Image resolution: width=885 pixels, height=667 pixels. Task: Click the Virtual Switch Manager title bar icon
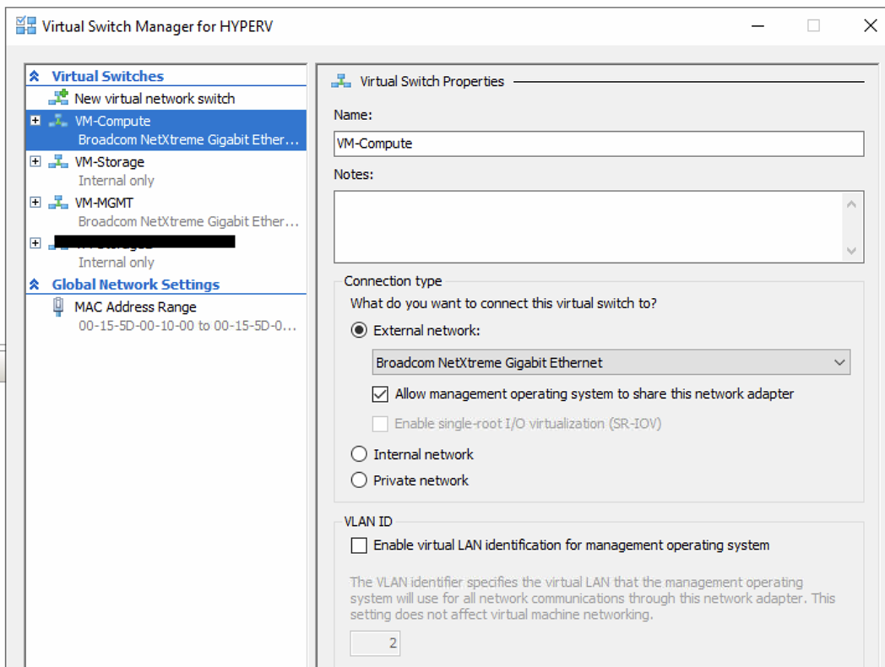point(25,25)
